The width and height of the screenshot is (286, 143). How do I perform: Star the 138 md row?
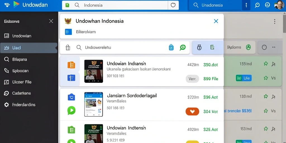coord(266,96)
